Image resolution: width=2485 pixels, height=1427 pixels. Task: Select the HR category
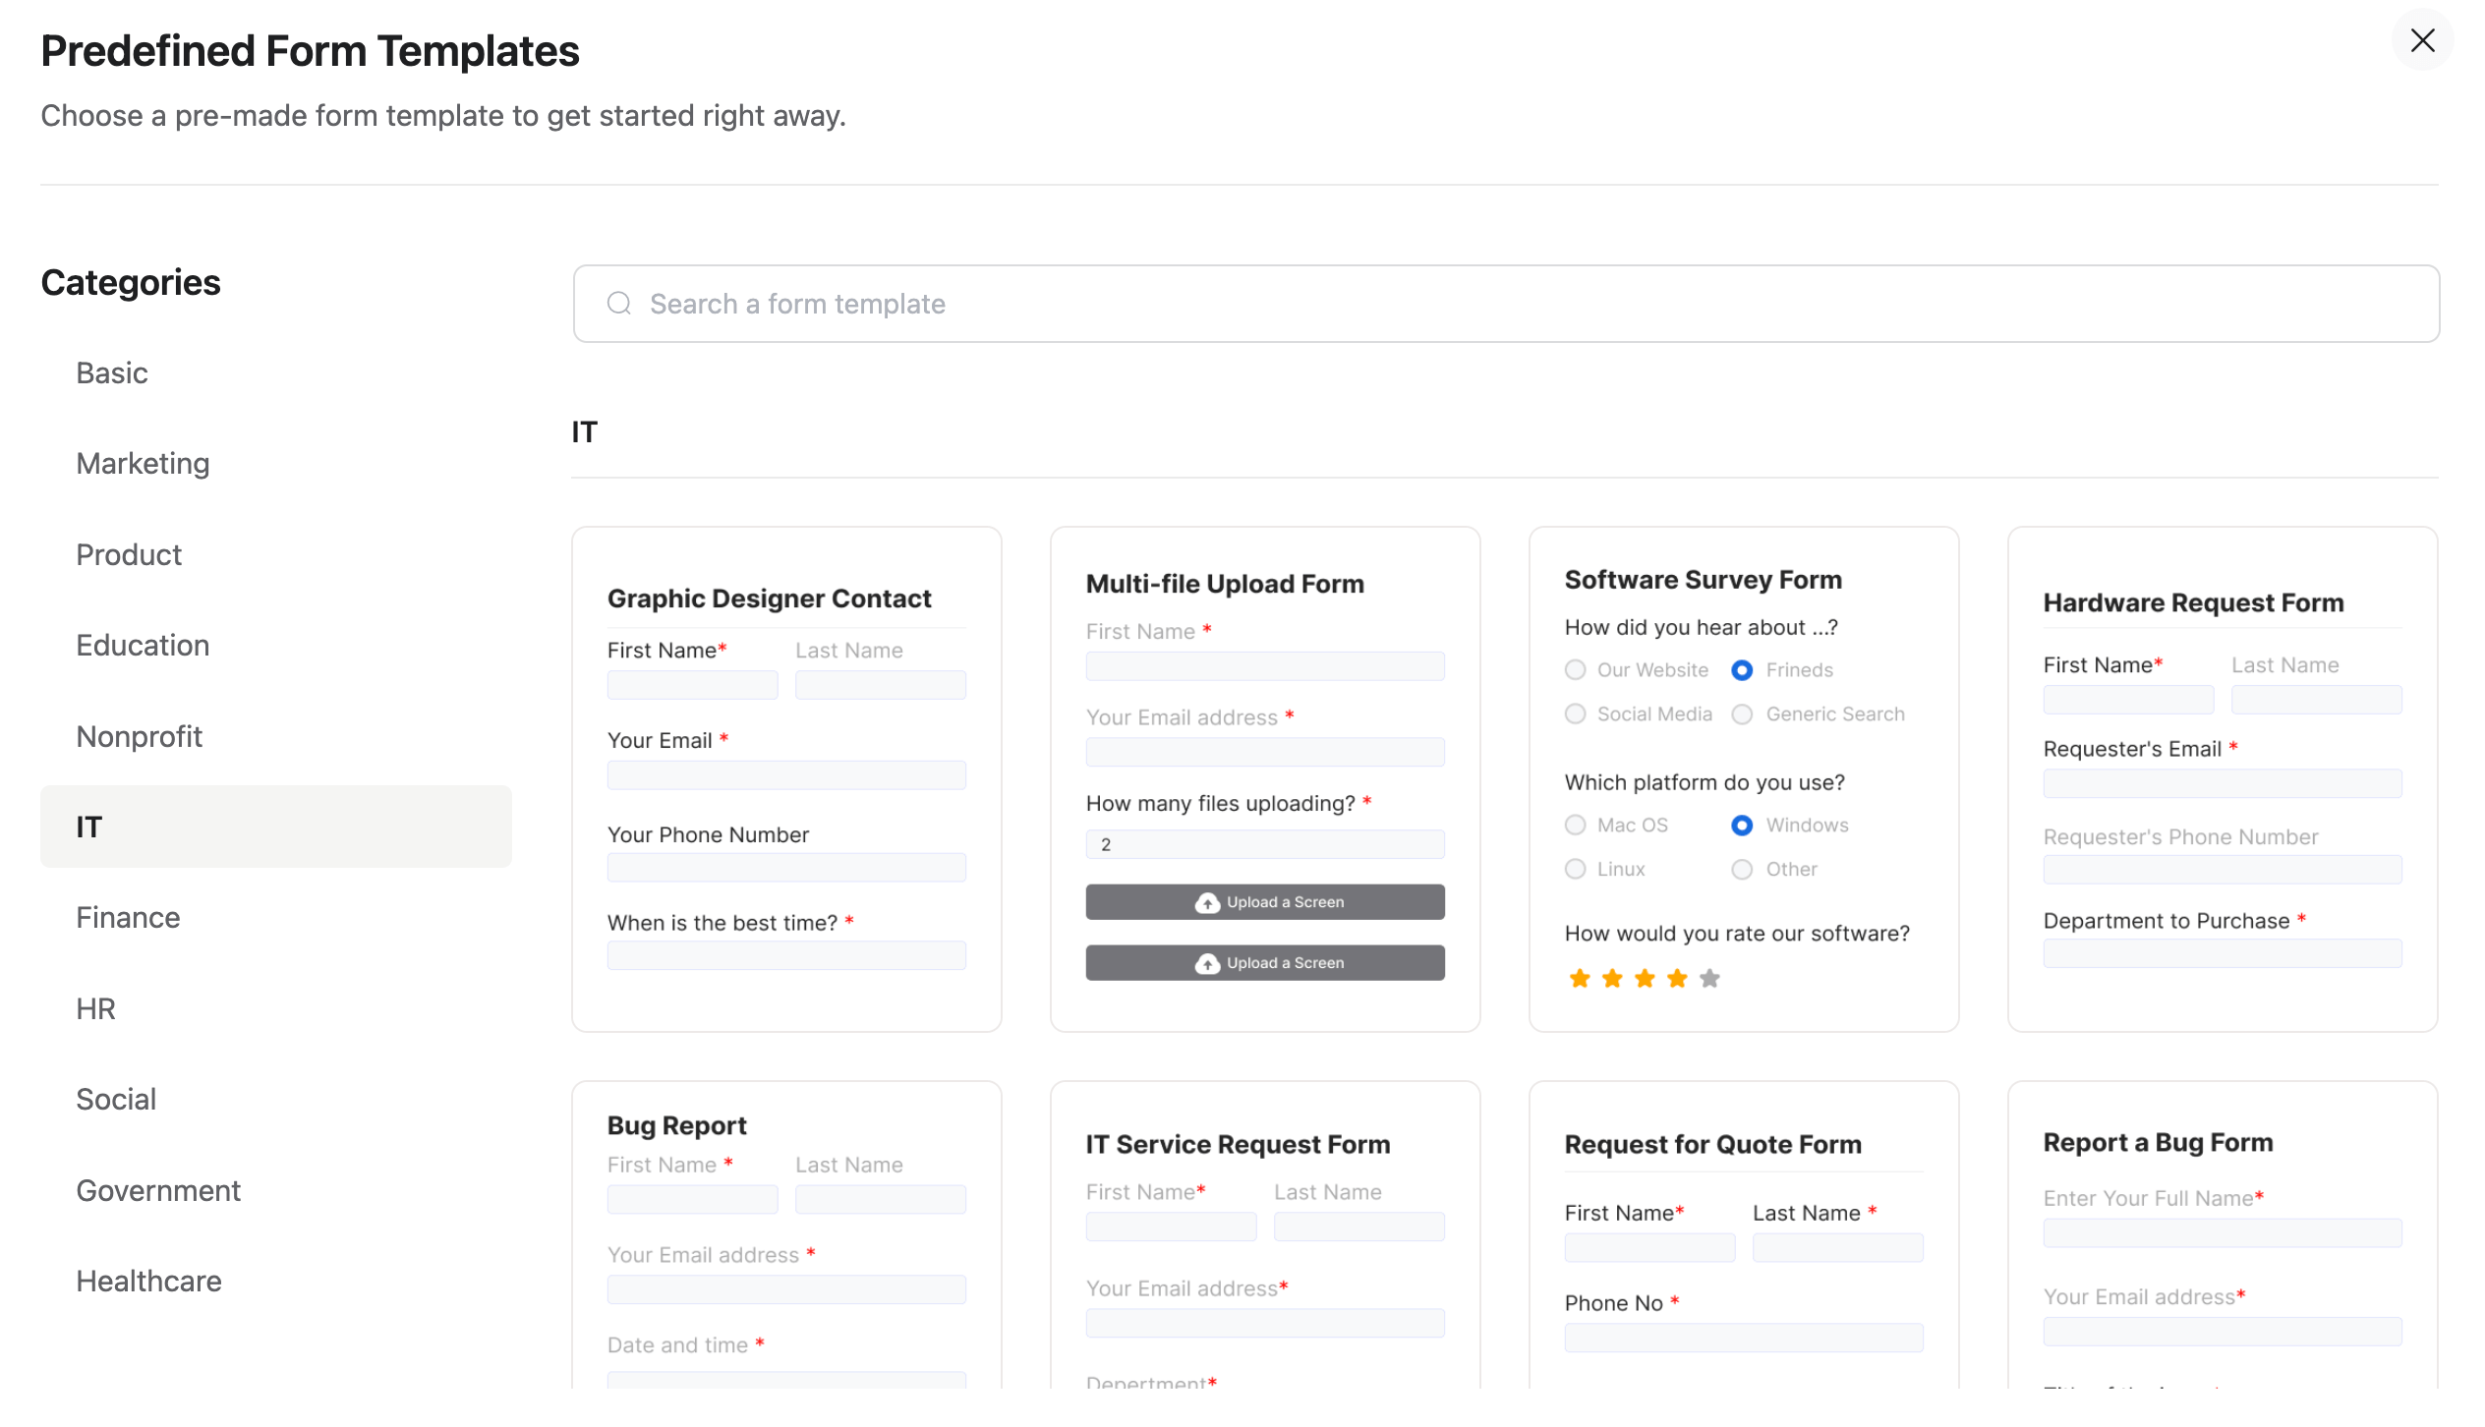click(95, 1007)
